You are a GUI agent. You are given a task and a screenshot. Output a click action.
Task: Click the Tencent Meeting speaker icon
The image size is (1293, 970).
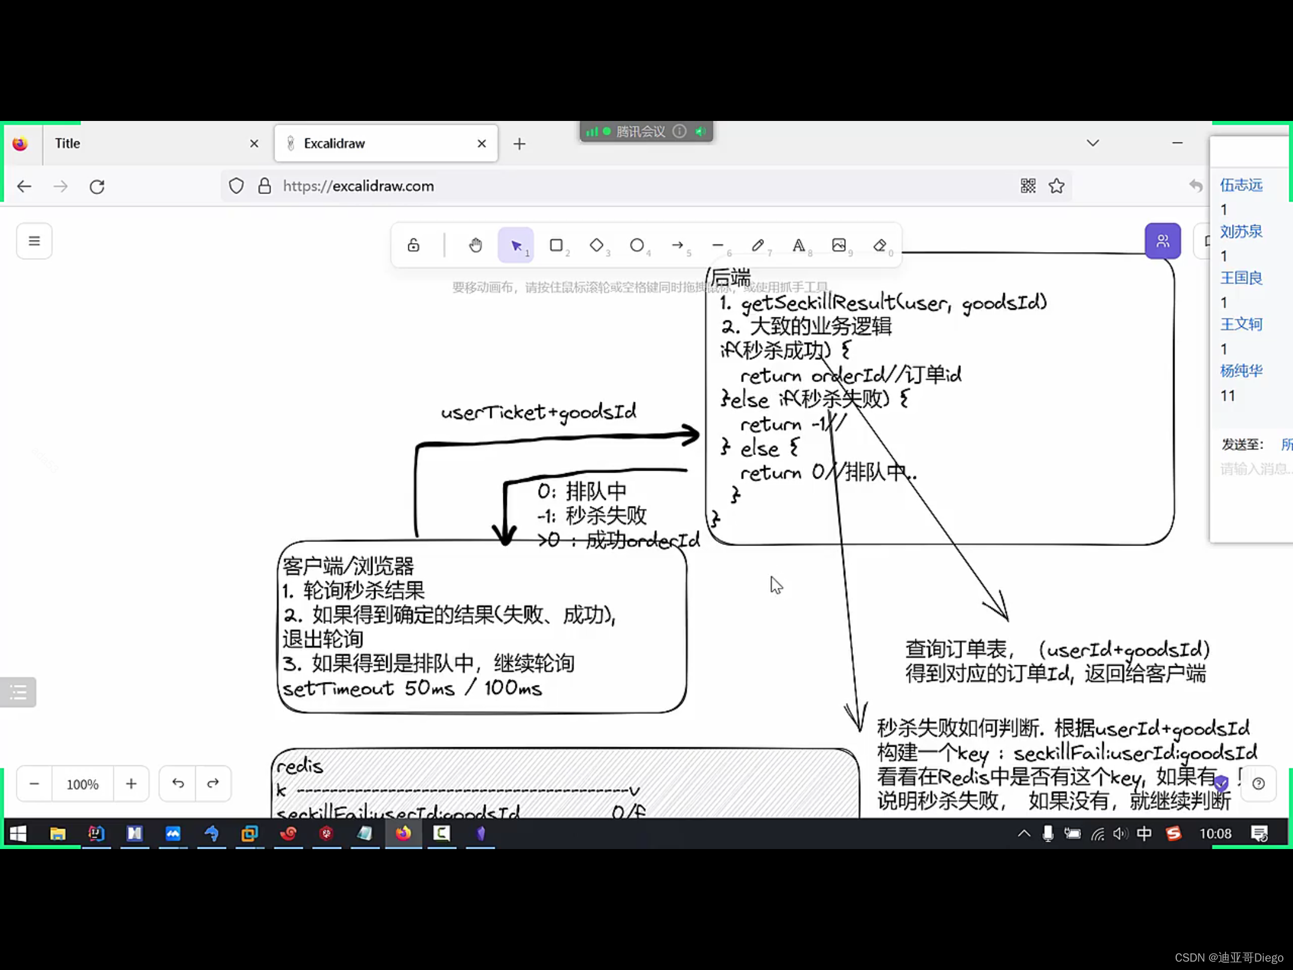click(x=700, y=131)
